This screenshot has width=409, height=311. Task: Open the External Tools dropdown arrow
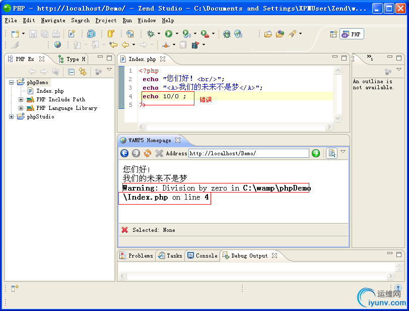pos(213,34)
